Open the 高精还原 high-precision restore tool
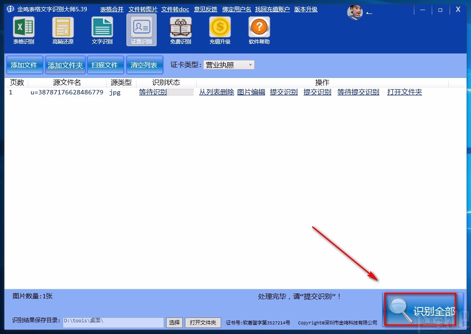 [x=63, y=30]
